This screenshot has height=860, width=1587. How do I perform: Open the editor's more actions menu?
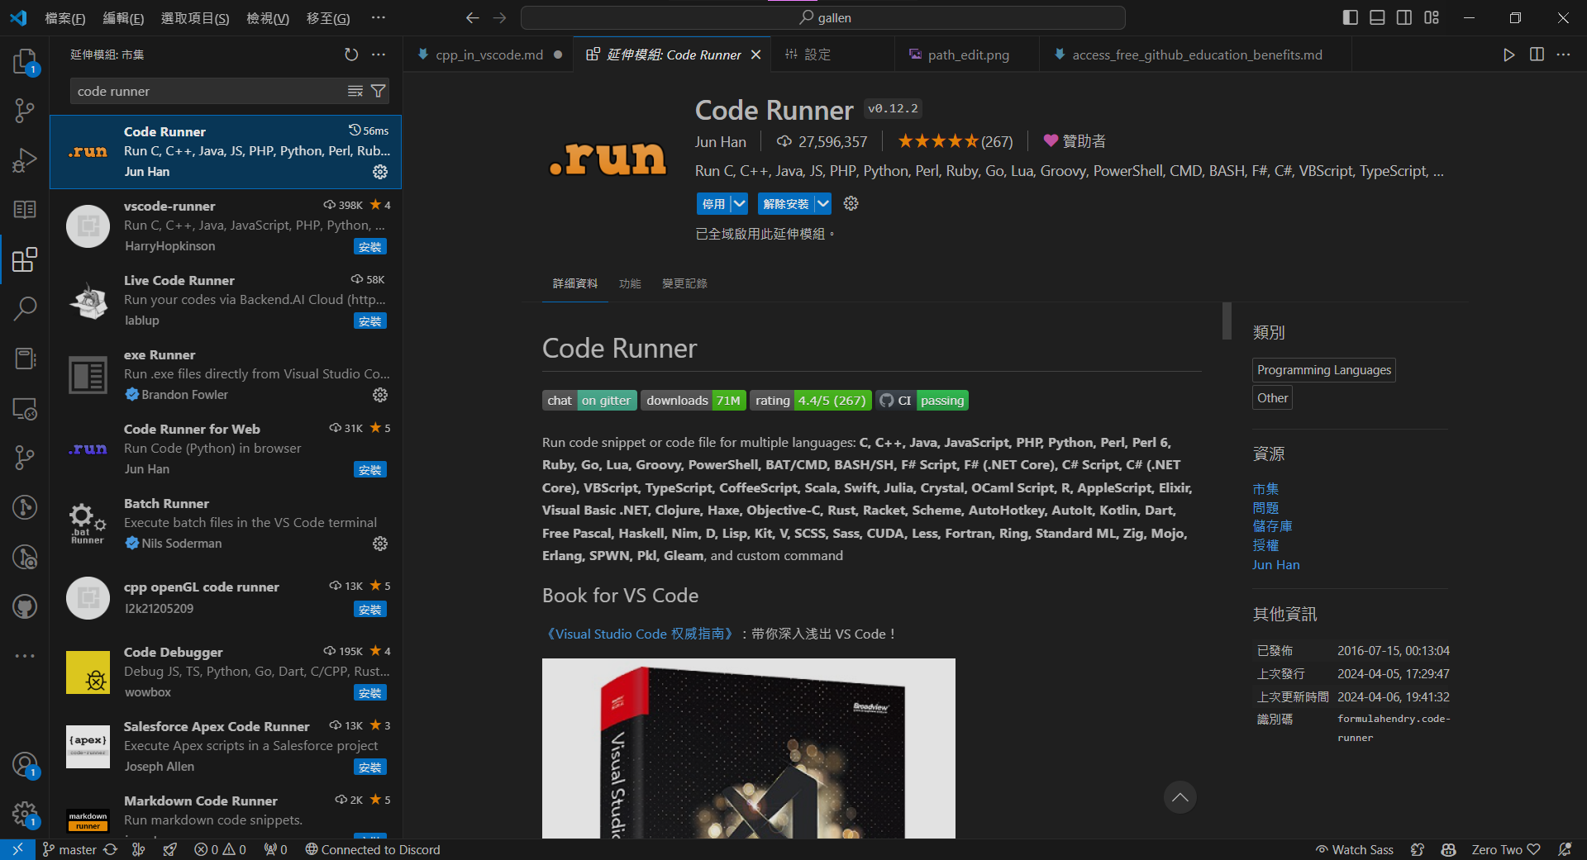(1564, 55)
